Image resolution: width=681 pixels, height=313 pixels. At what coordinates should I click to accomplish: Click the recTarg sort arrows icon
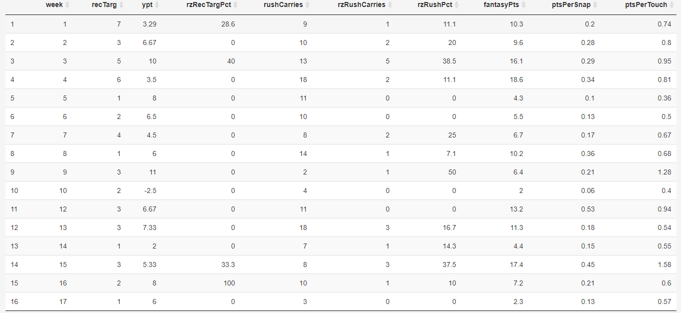click(121, 5)
